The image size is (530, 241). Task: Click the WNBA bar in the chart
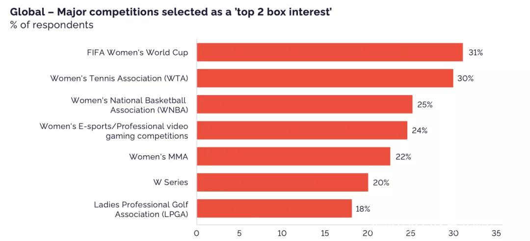pos(304,104)
